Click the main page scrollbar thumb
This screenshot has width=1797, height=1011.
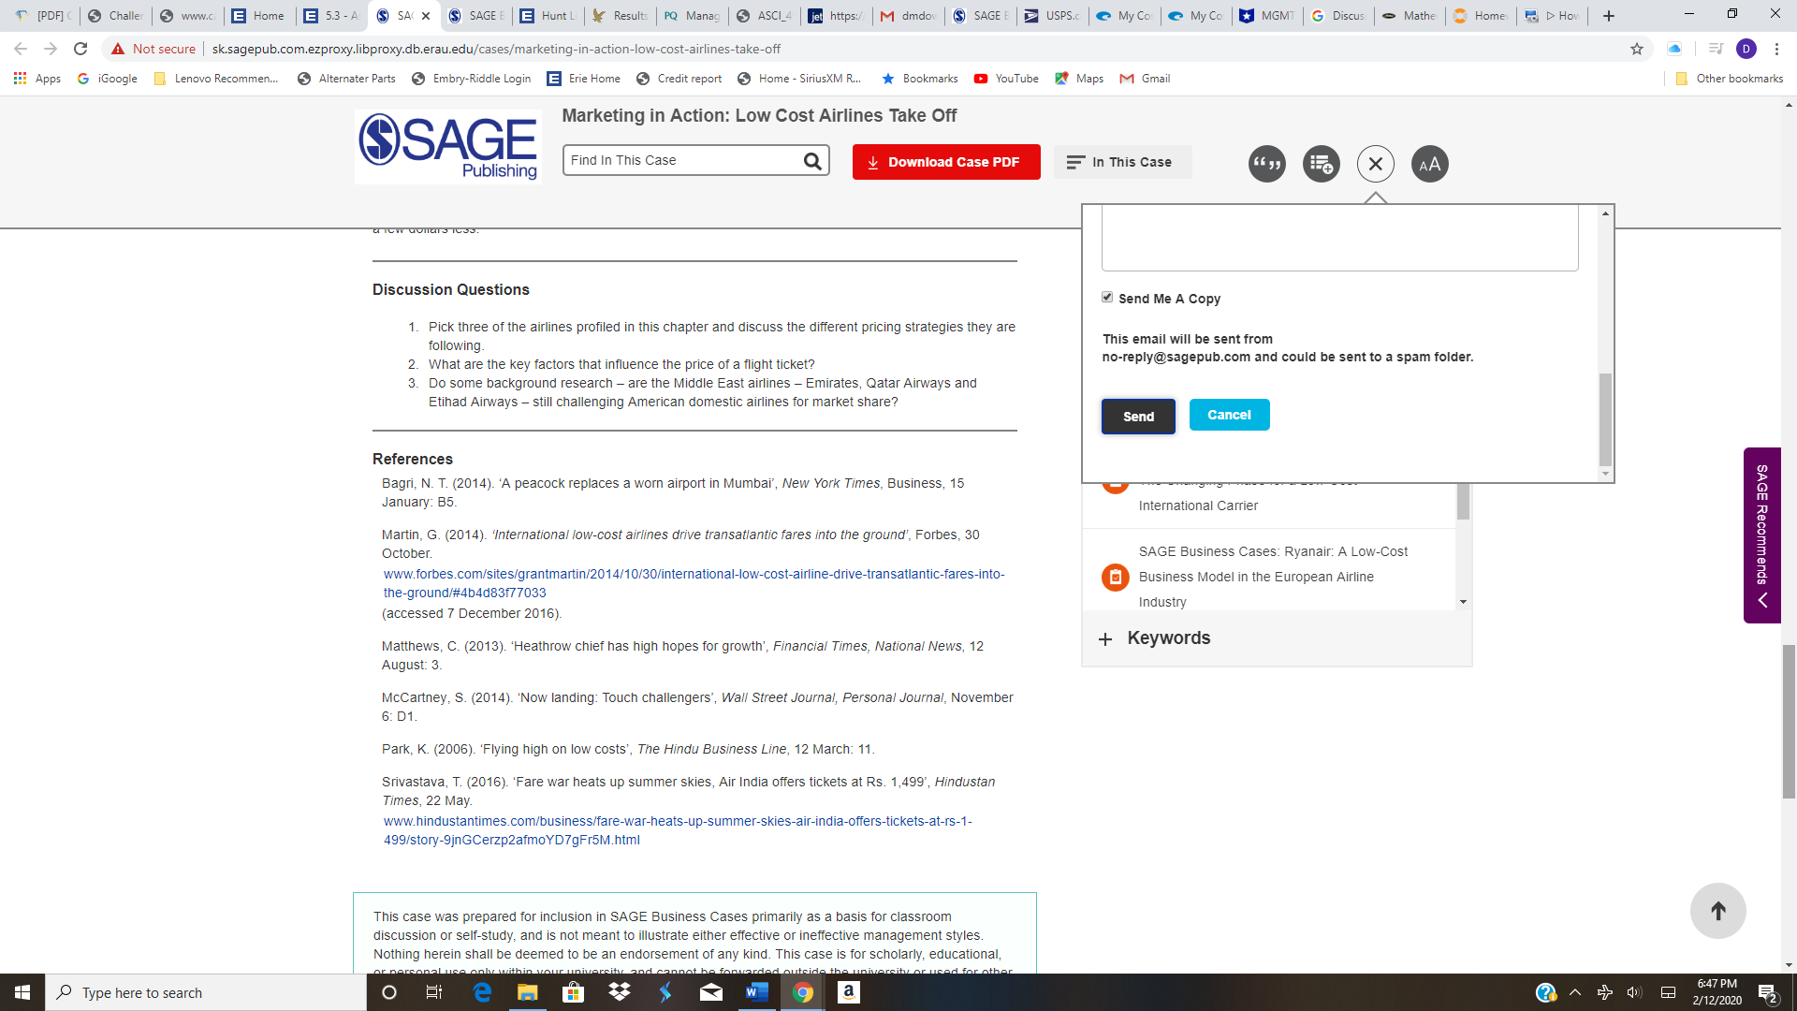1789,721
